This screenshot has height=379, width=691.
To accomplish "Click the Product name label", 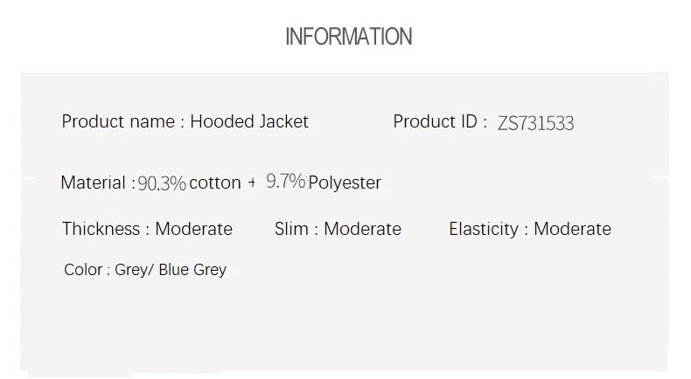I will click(x=118, y=121).
